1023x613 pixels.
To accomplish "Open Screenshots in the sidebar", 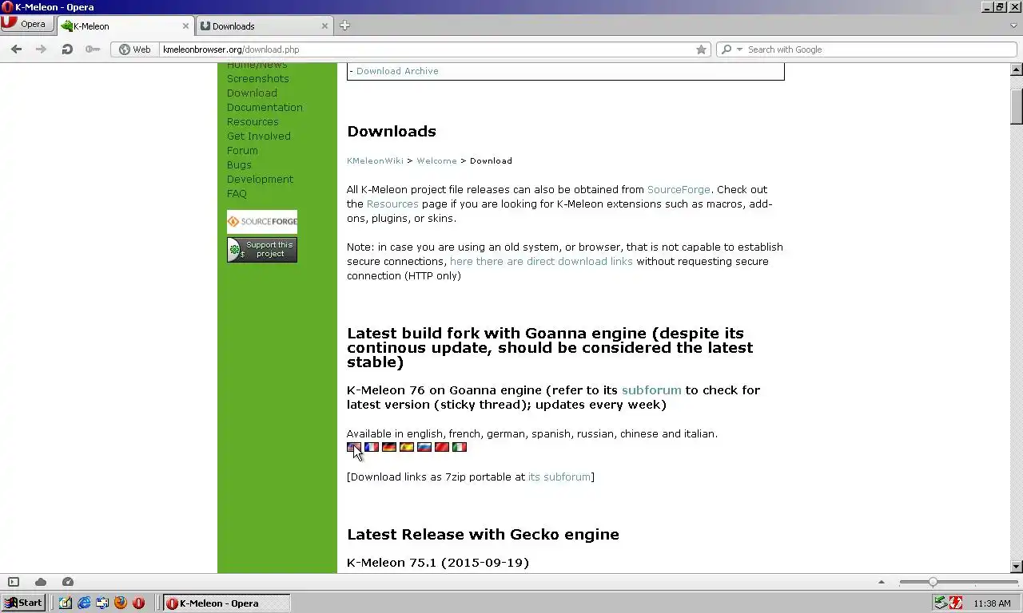I will [257, 79].
